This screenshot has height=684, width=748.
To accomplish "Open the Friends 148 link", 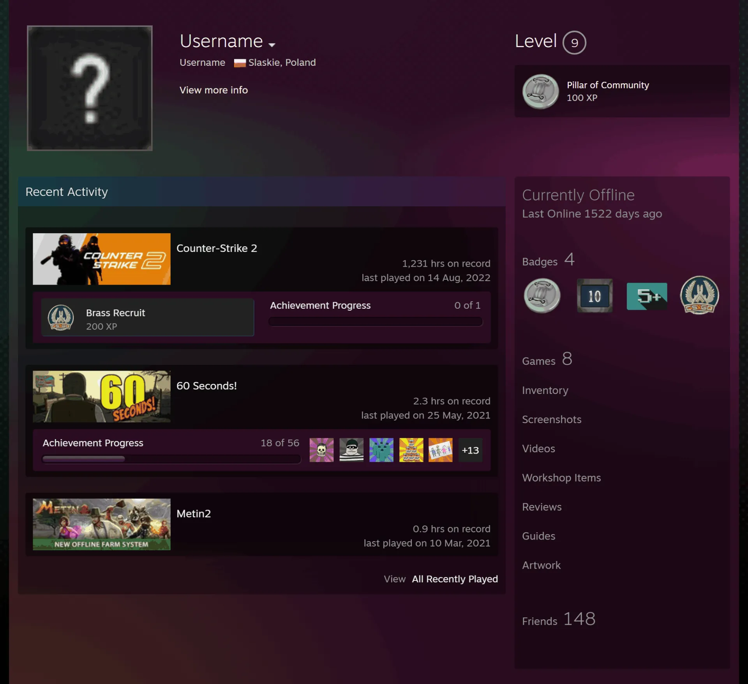I will (x=559, y=619).
